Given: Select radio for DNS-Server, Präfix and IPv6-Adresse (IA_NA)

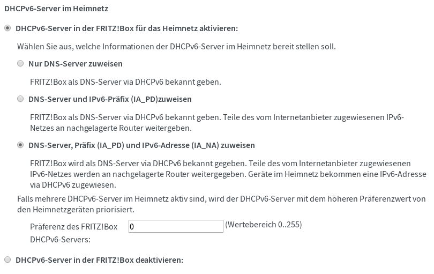Looking at the screenshot, I should pyautogui.click(x=20, y=145).
